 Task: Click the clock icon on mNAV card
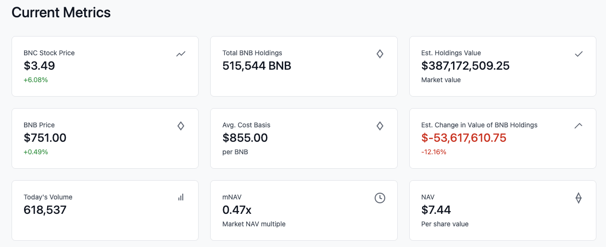click(380, 198)
